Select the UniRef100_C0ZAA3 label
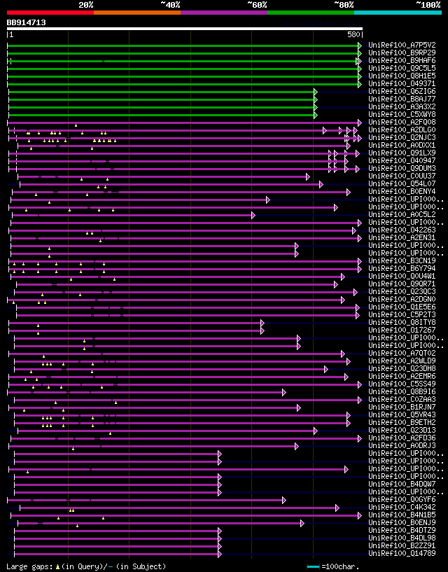 [402, 400]
